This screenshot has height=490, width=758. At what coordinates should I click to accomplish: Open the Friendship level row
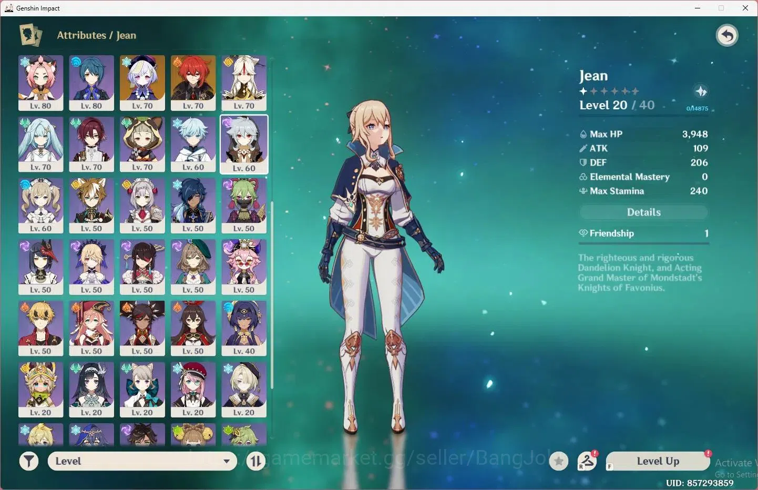[643, 233]
